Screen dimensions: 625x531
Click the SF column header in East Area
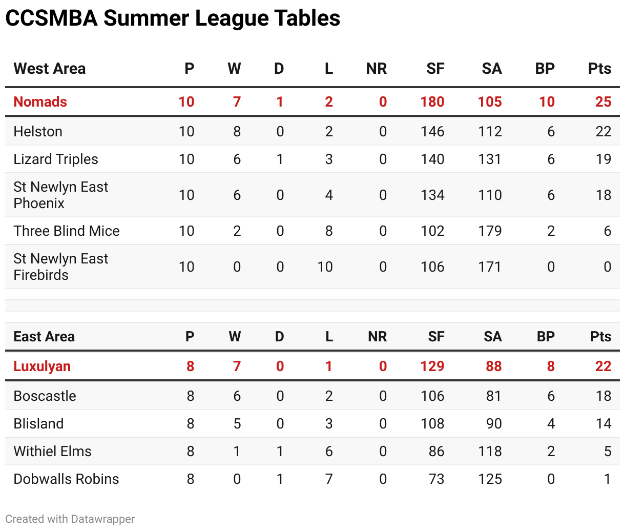436,337
